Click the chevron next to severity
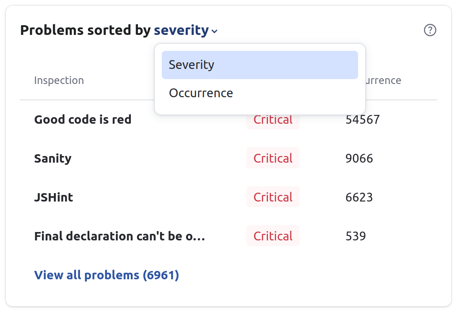 coord(214,31)
